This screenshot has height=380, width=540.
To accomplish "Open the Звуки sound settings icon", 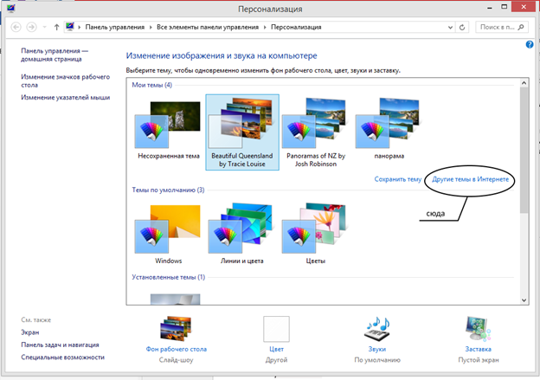I will (377, 329).
